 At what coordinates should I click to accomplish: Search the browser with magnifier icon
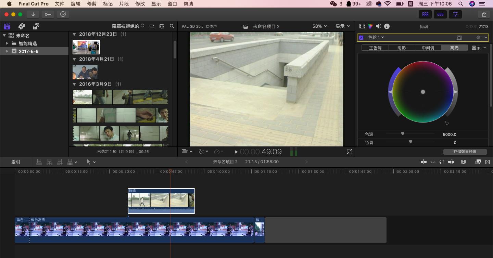pos(172,26)
